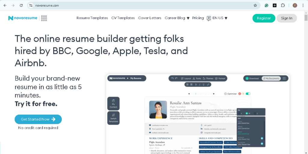The height and width of the screenshot is (154, 308).
Task: Click the Italic I formatting icon
Action: (x=200, y=84)
